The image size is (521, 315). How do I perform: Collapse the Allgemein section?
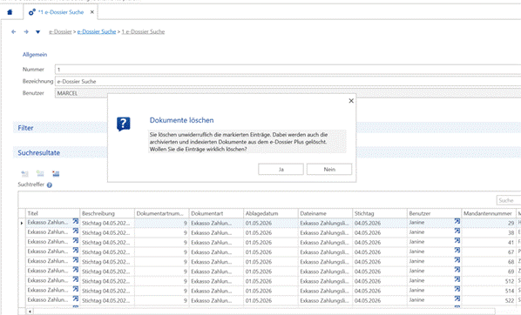(35, 55)
